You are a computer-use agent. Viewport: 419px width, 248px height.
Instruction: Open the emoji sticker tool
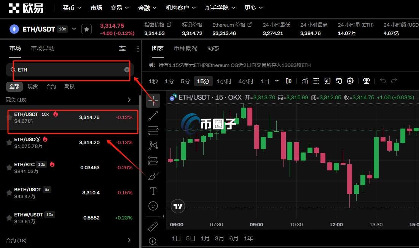pos(153,206)
